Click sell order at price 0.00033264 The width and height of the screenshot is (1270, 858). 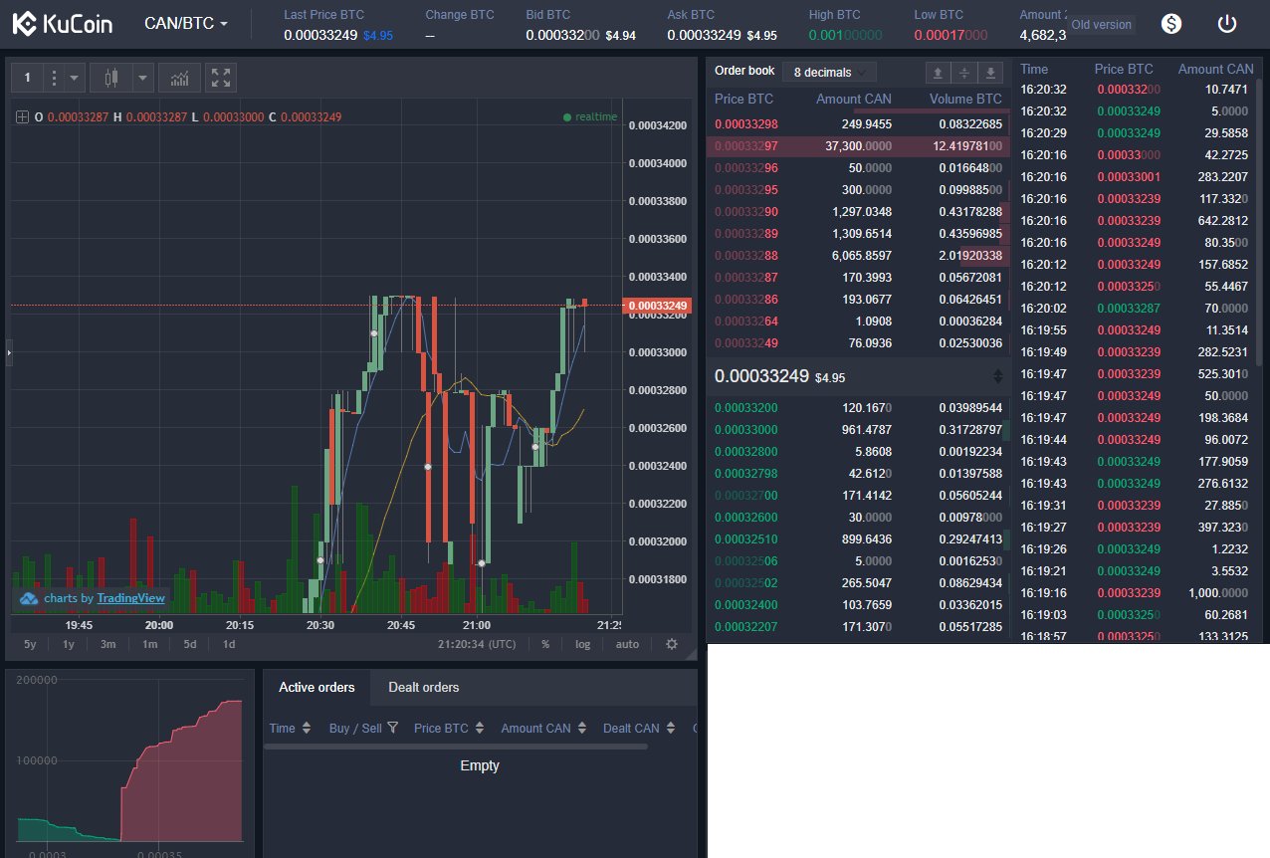858,322
